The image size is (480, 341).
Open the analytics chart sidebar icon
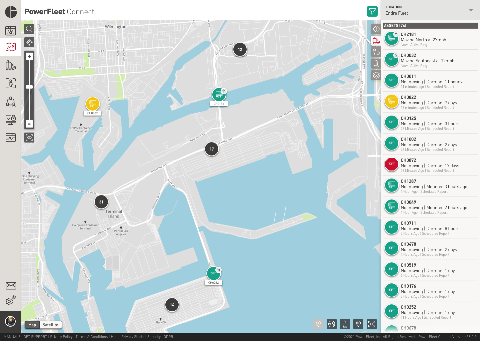click(x=11, y=137)
